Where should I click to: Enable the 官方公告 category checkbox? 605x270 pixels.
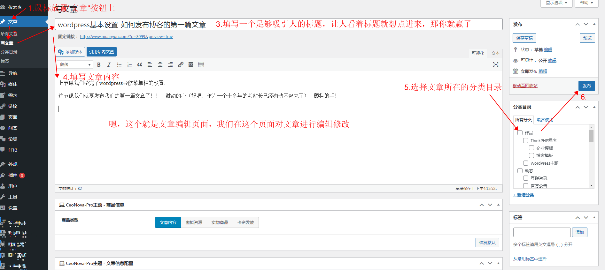tap(526, 185)
